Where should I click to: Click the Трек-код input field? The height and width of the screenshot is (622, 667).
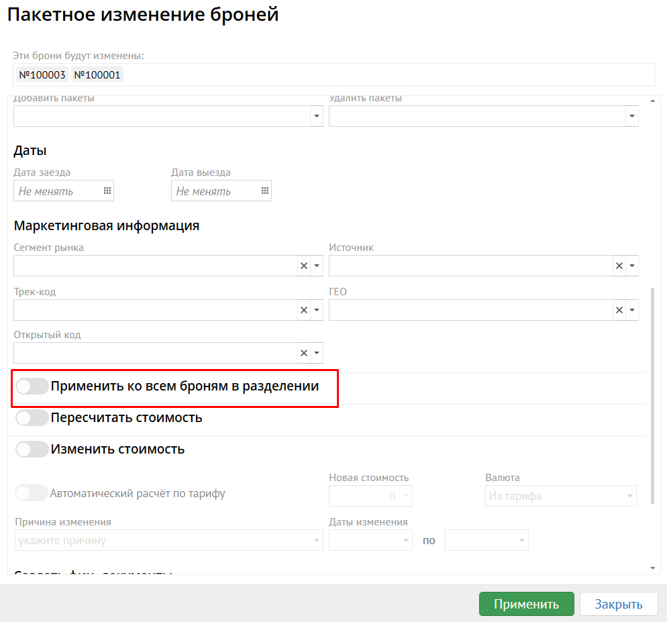(x=154, y=310)
